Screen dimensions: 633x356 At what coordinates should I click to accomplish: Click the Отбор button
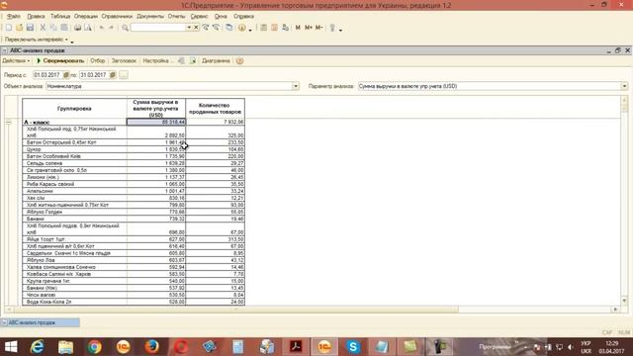click(97, 61)
